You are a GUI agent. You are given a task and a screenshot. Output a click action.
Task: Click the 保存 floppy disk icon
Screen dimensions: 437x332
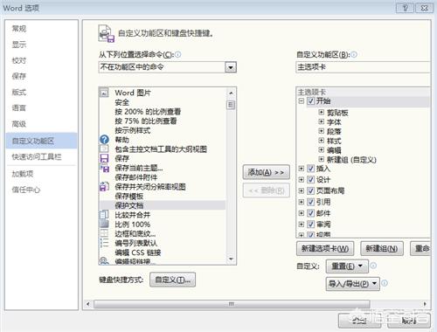tap(104, 158)
